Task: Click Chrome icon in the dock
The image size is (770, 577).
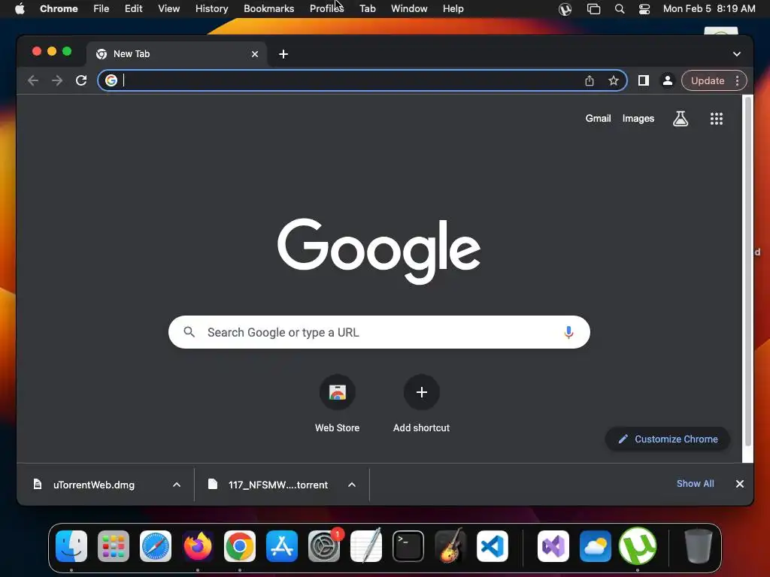Action: pyautogui.click(x=240, y=546)
